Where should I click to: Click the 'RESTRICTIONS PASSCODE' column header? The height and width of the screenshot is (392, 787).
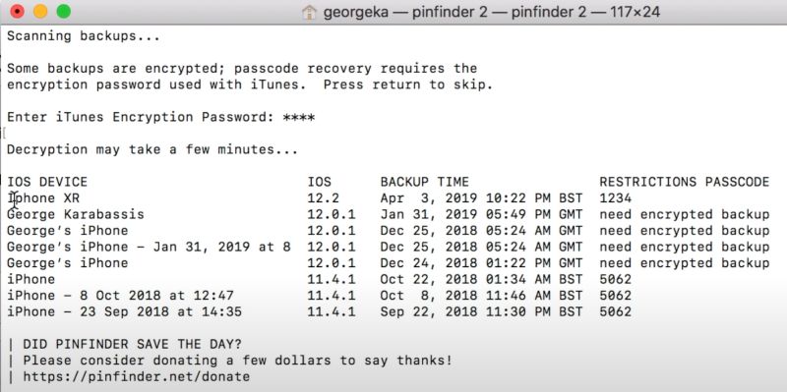(x=684, y=182)
